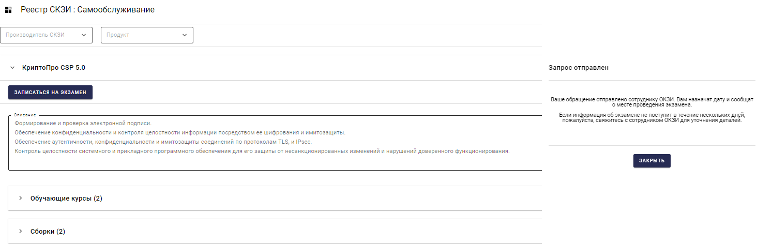Expand the Сборки section chevron
This screenshot has width=757, height=244.
[21, 232]
